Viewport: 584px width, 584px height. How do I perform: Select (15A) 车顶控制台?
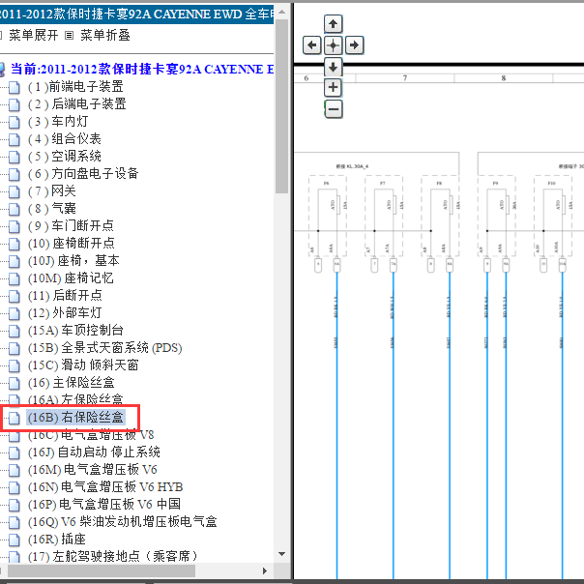pos(75,331)
